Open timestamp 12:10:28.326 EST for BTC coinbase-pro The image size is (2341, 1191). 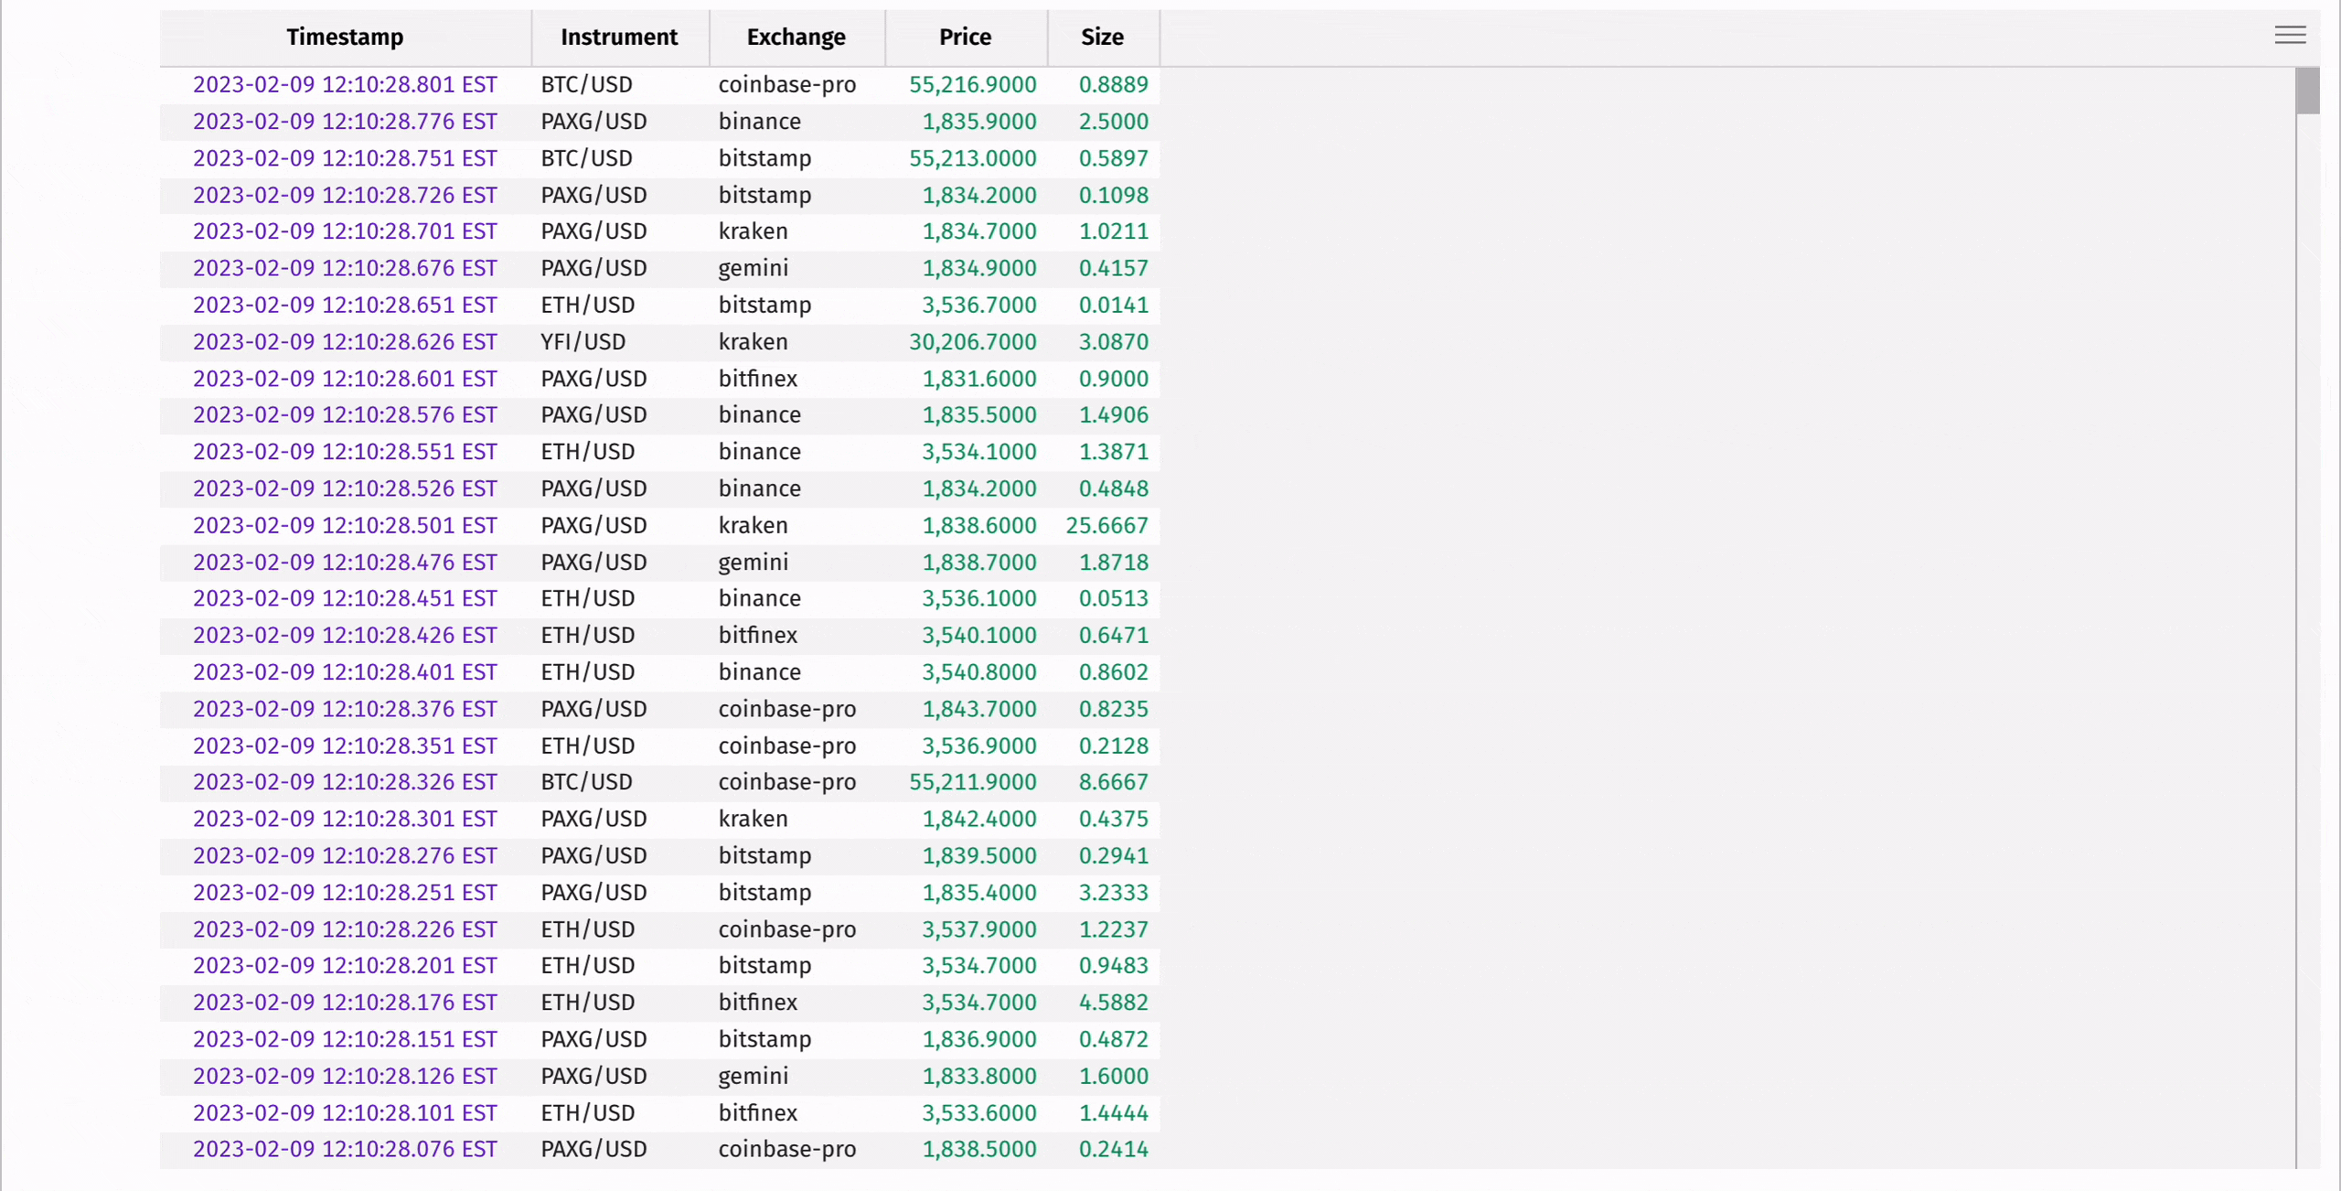coord(345,782)
